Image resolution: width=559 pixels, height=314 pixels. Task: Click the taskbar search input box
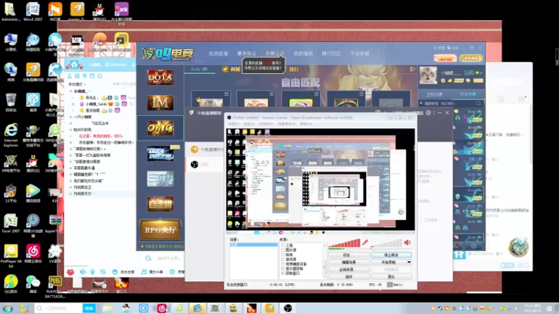(59, 308)
